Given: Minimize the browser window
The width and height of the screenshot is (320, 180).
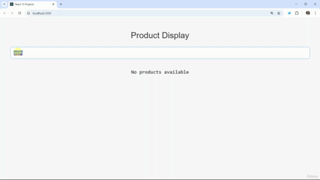Looking at the screenshot, I should (x=296, y=4).
